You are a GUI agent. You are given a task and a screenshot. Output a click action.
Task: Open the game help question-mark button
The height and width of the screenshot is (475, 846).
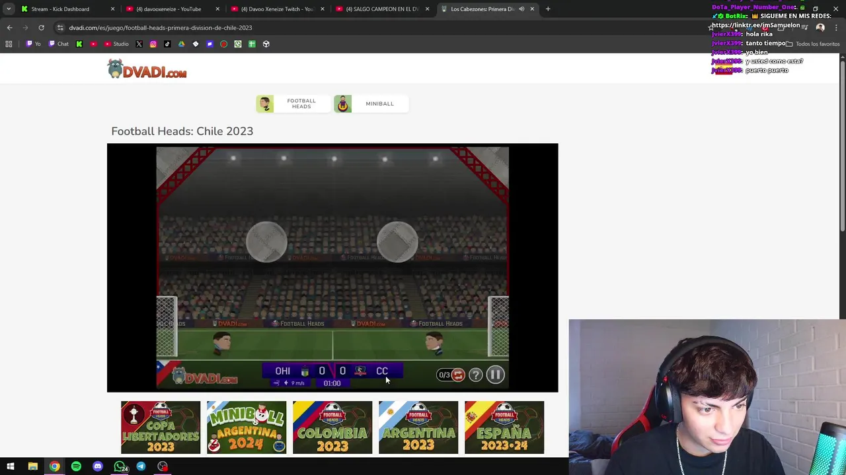coord(476,375)
